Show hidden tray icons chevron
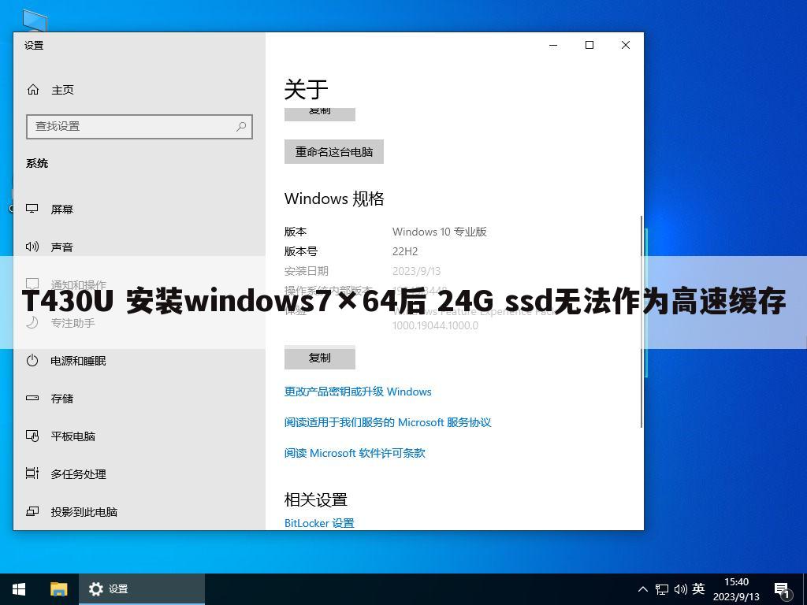The height and width of the screenshot is (605, 807). tap(643, 589)
